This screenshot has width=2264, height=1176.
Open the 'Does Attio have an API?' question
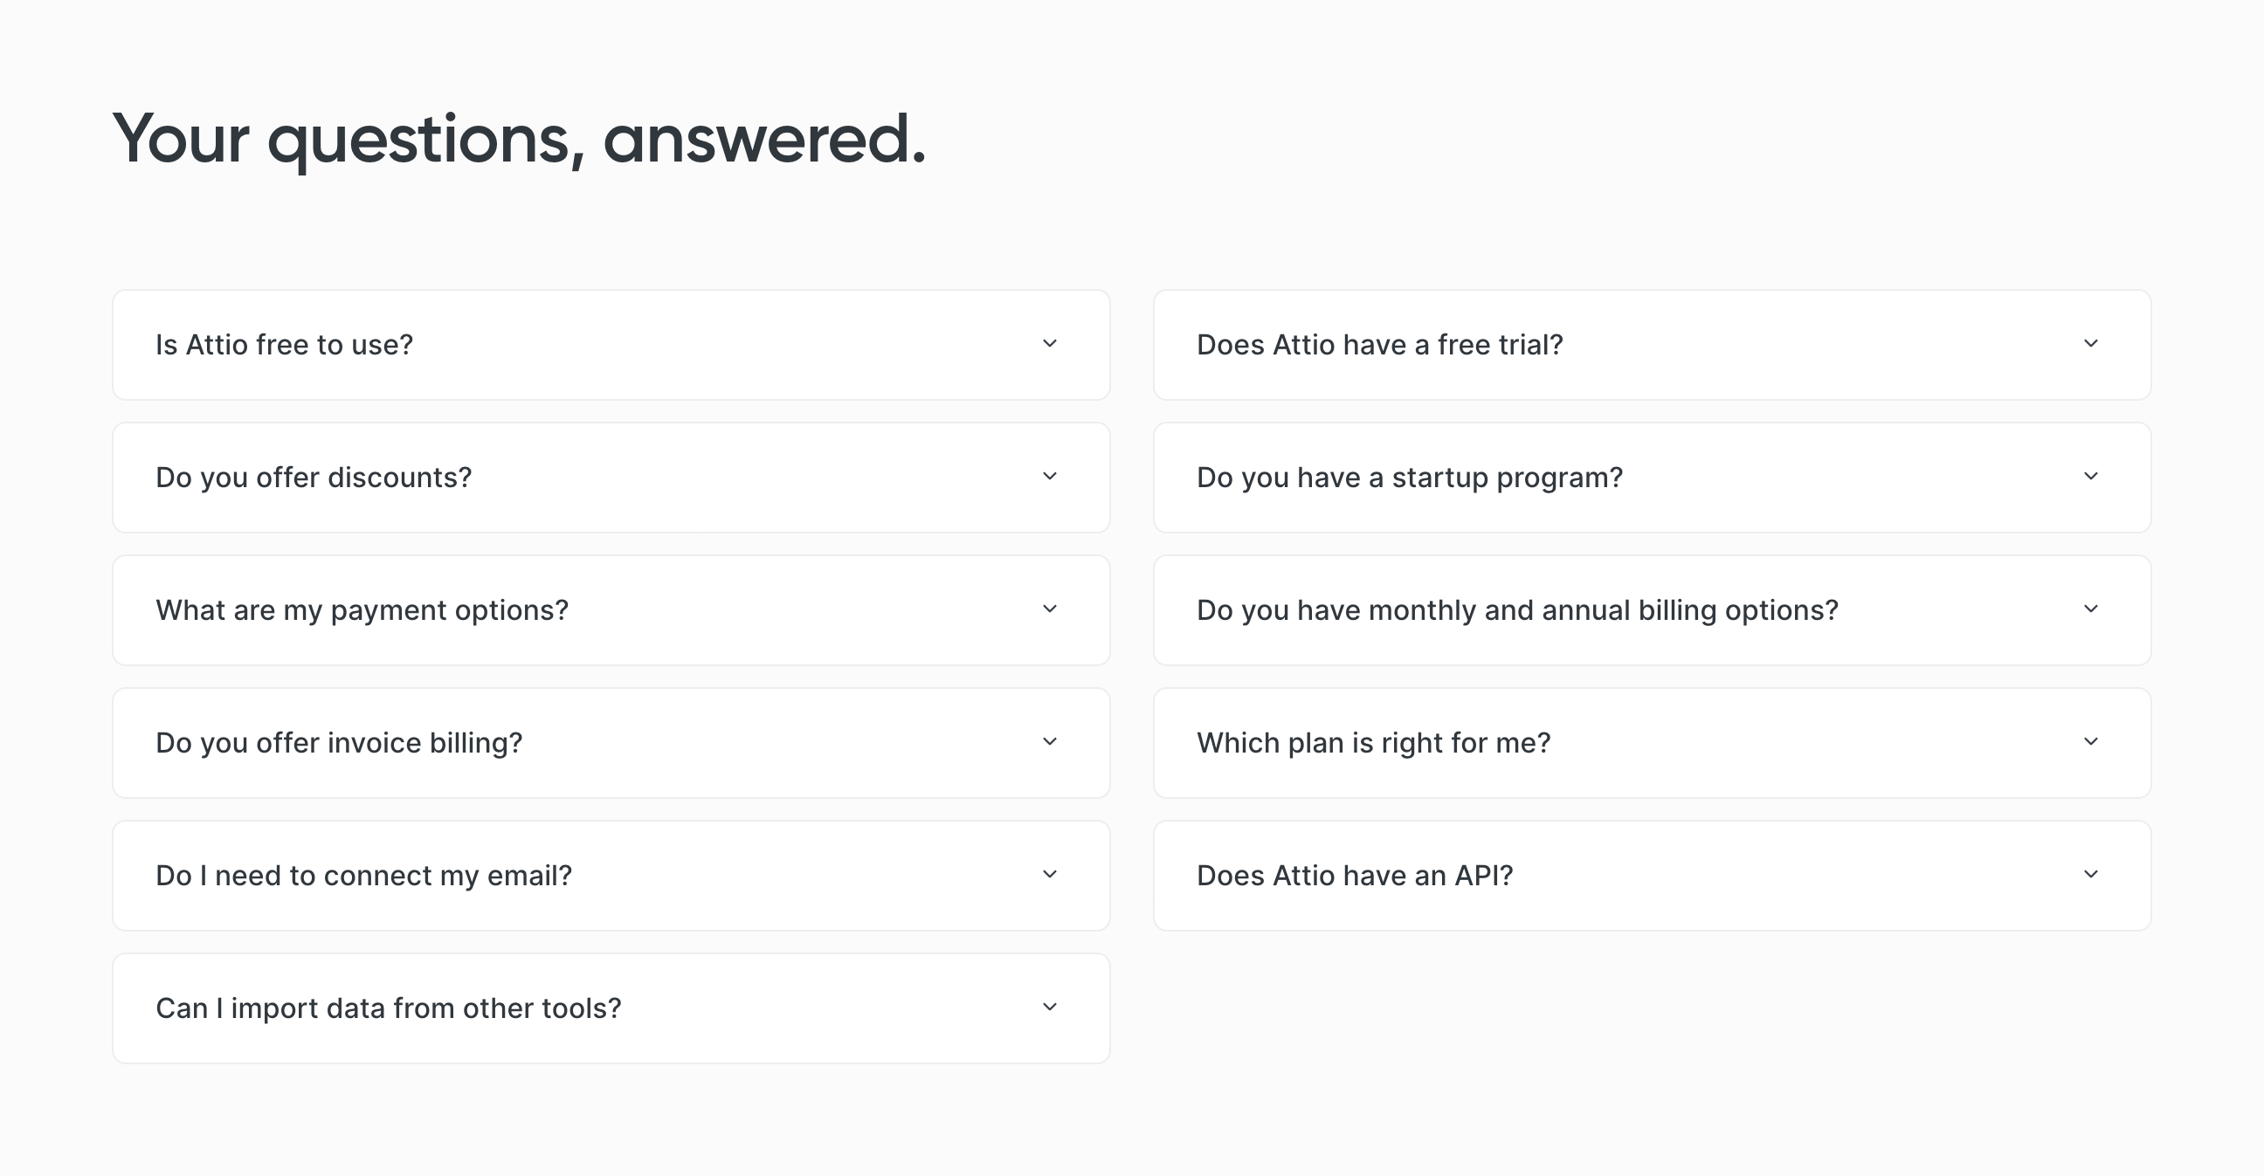[1651, 875]
